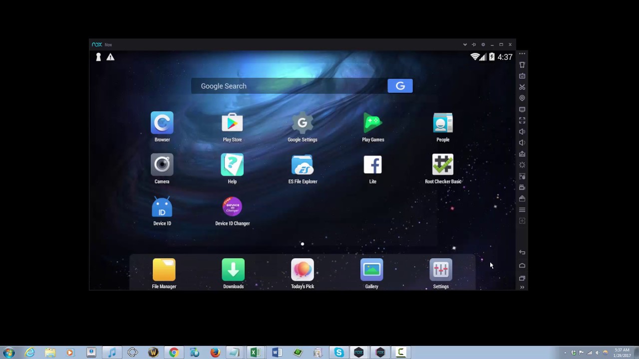639x359 pixels.
Task: Open the Nox title bar dropdown arrow
Action: 465,44
